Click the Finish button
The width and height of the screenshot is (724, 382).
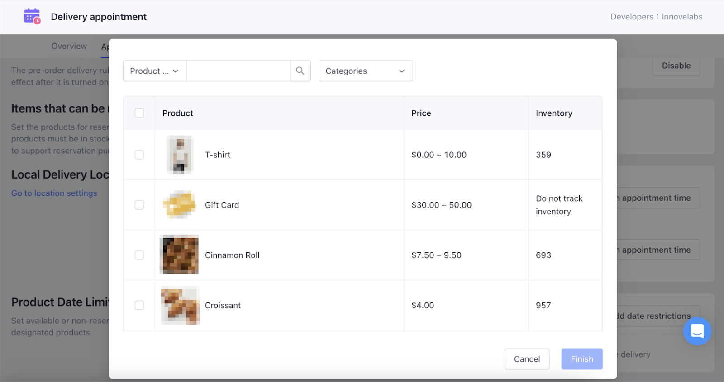coord(581,359)
